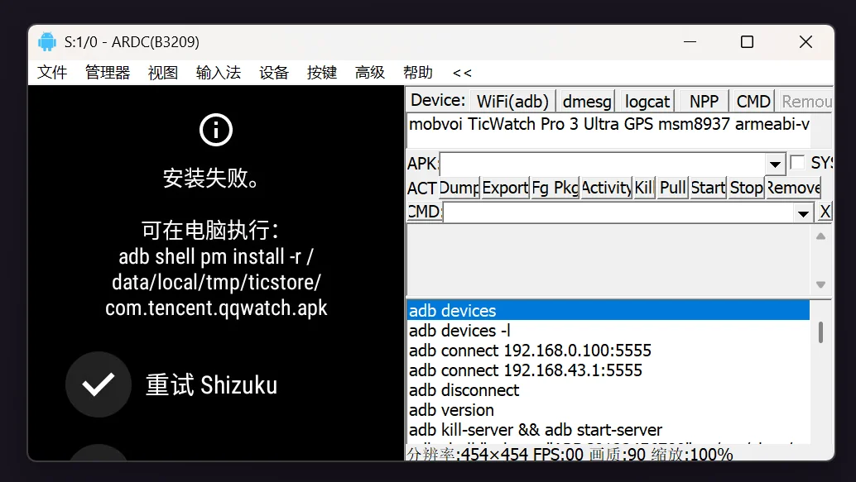Viewport: 856px width, 482px height.
Task: Click the Android icon in the title bar
Action: [x=47, y=41]
